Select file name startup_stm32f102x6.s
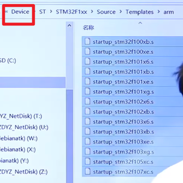Viewport: 183px width, 183px height. [123, 102]
